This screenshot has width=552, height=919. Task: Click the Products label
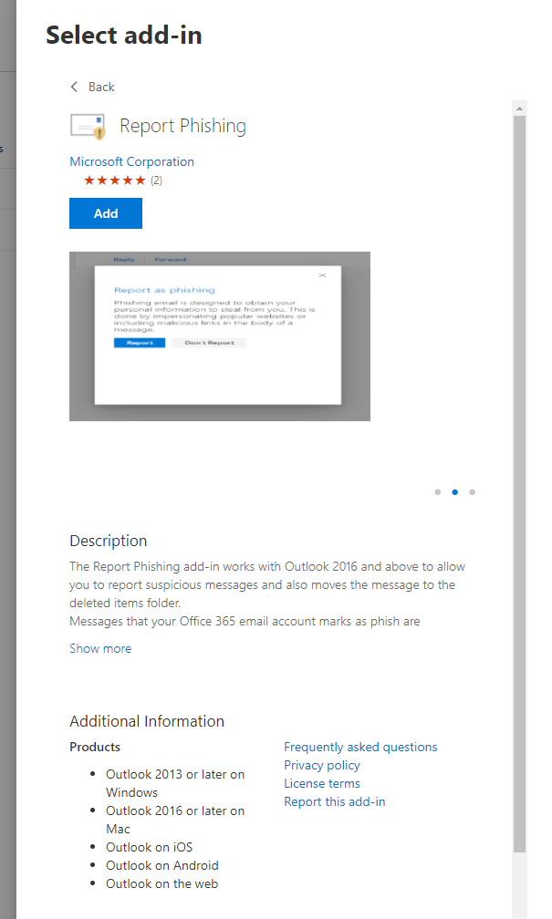[x=95, y=747]
